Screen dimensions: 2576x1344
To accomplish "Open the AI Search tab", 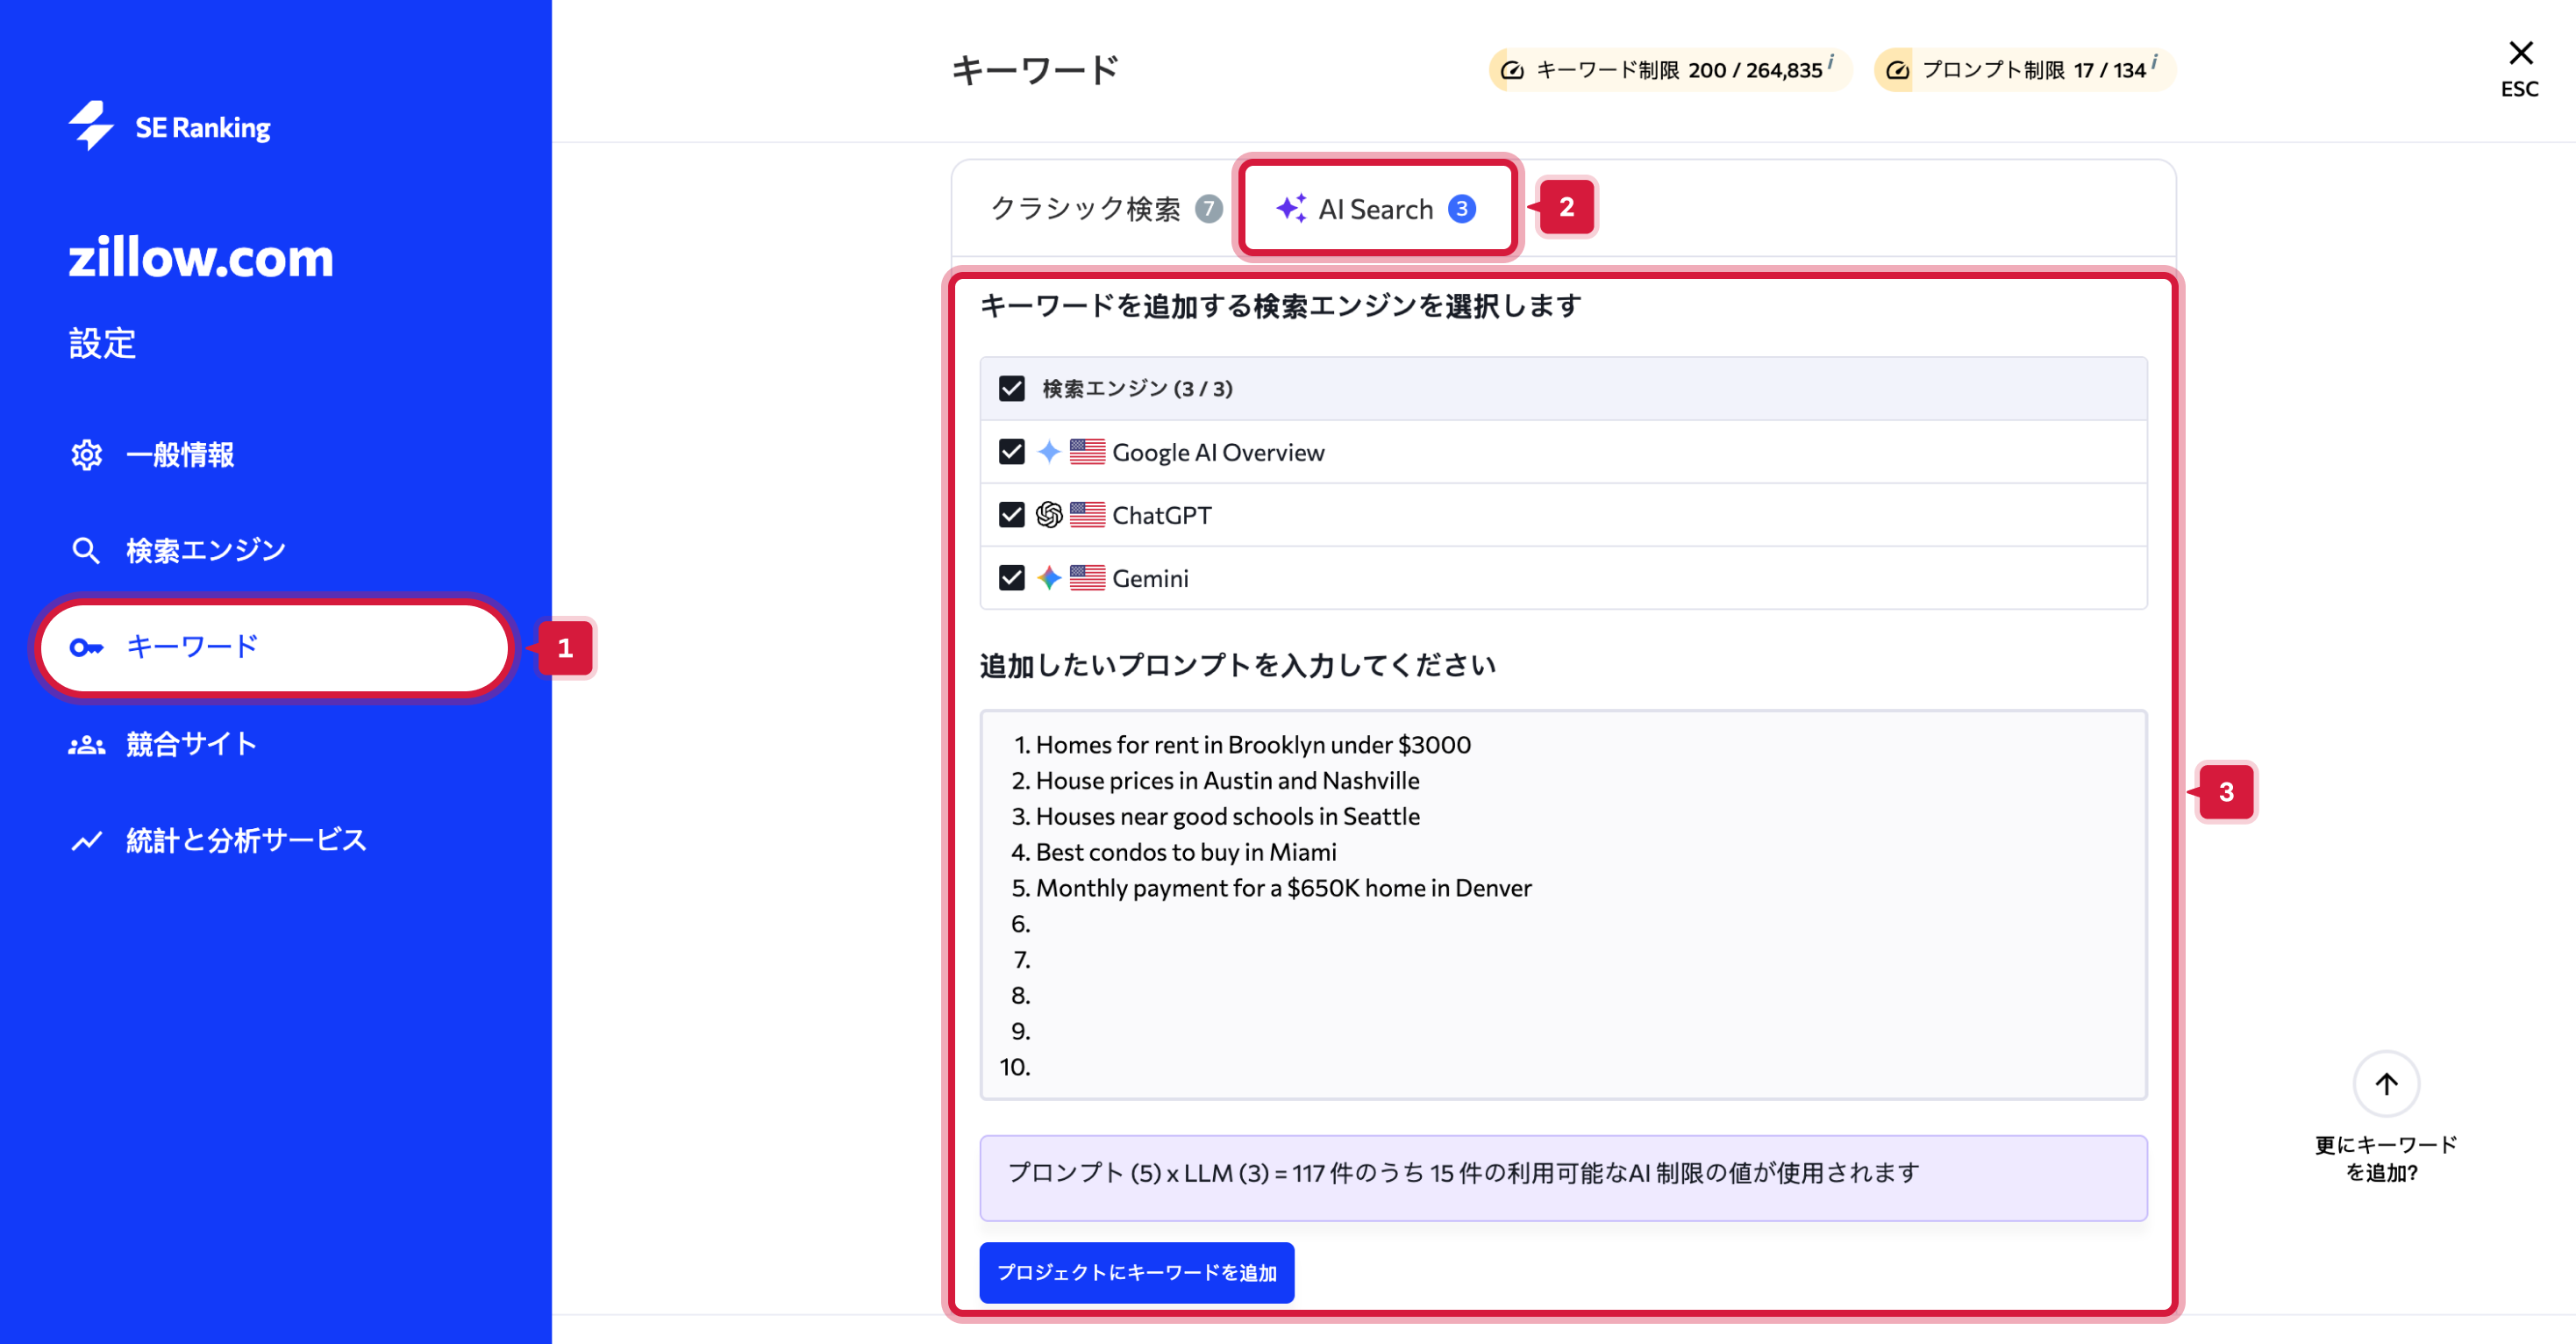I will coord(1375,208).
